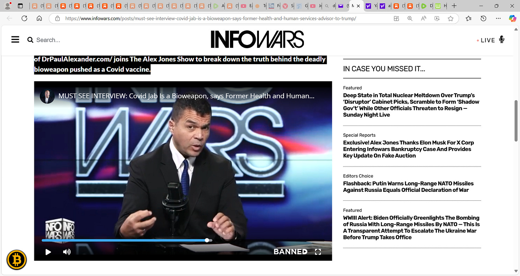The width and height of the screenshot is (520, 276).
Task: Enter fullscreen mode on the video
Action: [x=318, y=252]
